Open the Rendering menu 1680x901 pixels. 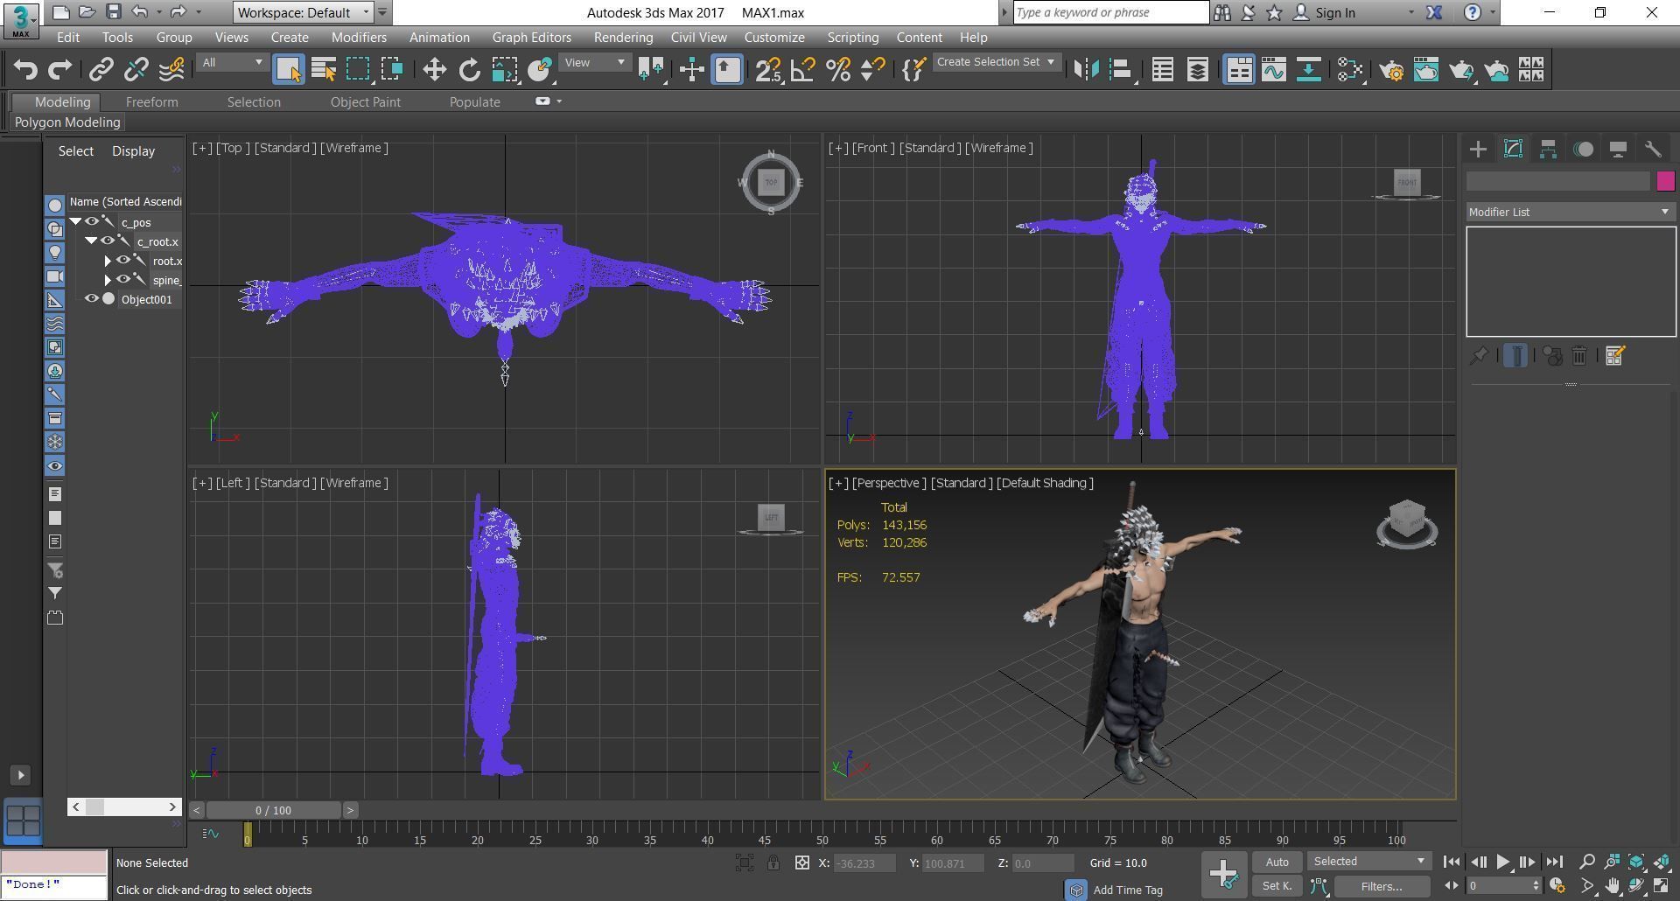pyautogui.click(x=623, y=38)
